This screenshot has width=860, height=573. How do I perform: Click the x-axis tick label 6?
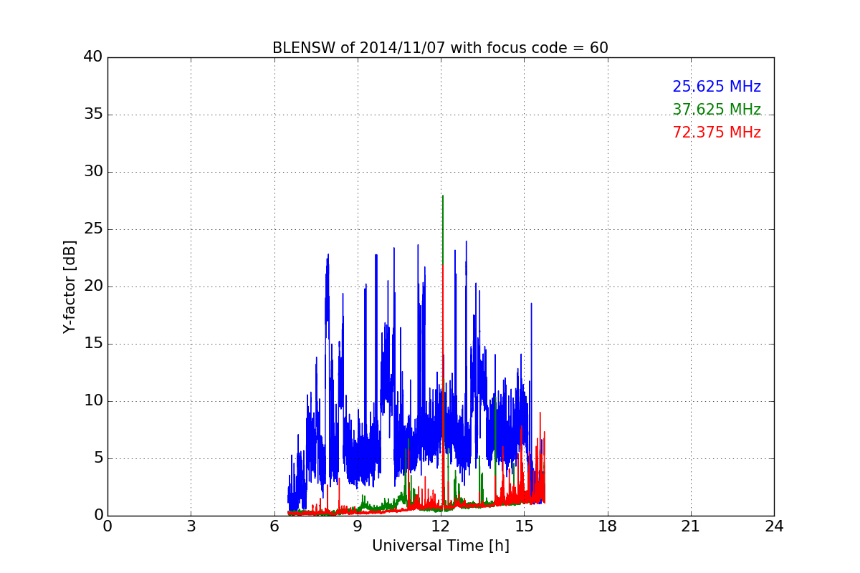tap(274, 526)
